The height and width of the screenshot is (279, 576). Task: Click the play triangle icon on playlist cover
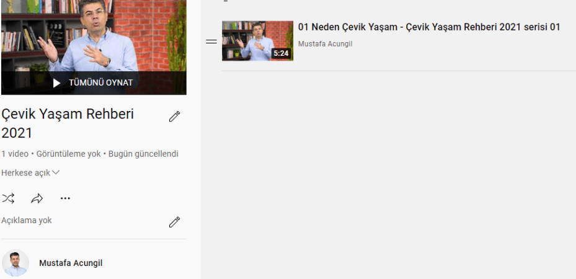click(57, 82)
